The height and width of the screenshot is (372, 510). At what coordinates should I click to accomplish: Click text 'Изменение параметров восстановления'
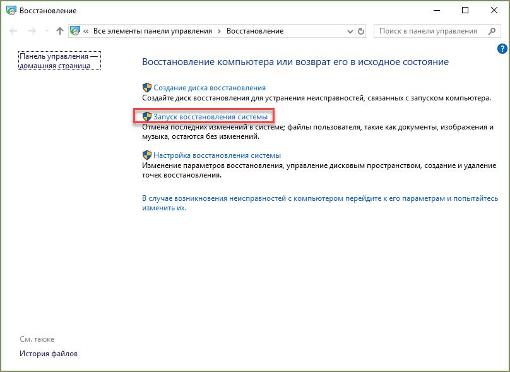[x=213, y=165]
